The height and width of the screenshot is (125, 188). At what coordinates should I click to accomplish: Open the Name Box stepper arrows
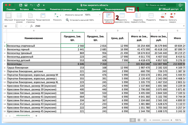16,26
